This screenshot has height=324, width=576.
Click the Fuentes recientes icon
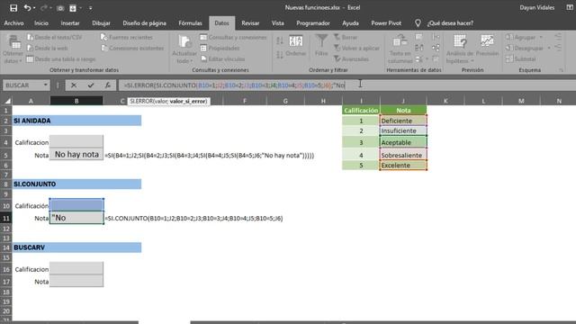(x=104, y=38)
